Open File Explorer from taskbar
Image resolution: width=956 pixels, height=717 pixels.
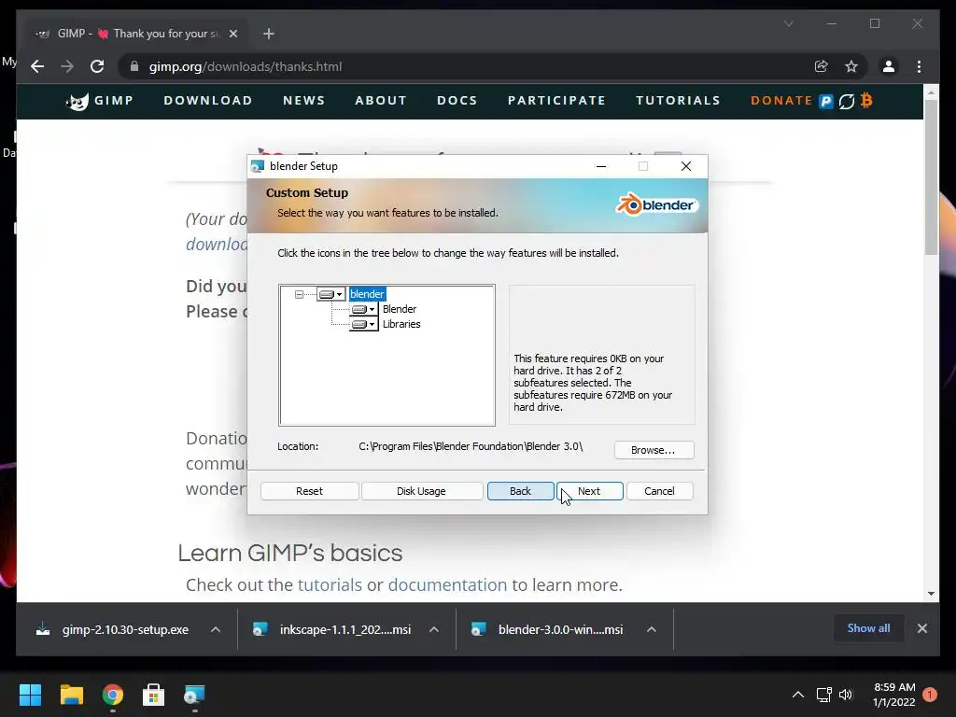point(71,695)
